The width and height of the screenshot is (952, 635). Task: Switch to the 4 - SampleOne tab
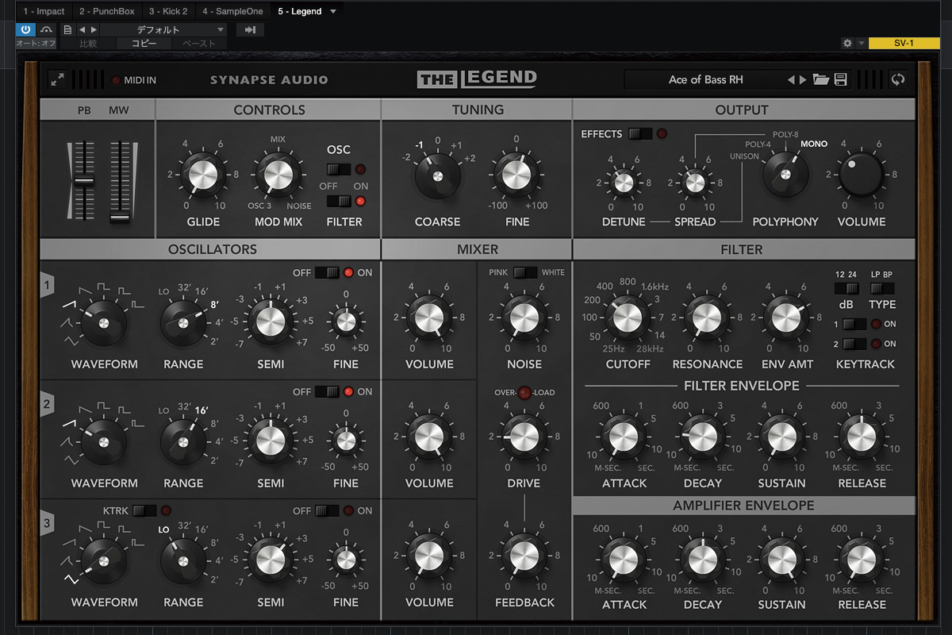click(233, 11)
